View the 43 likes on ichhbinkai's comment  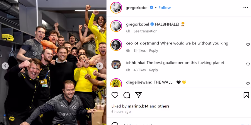[x=140, y=70]
